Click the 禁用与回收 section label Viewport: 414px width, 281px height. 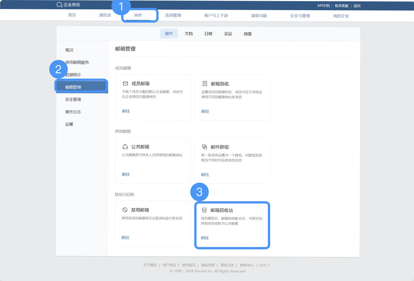[125, 194]
